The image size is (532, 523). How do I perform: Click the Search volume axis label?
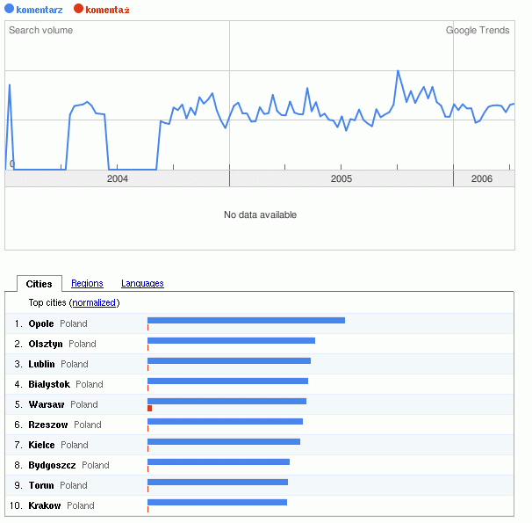click(x=40, y=30)
